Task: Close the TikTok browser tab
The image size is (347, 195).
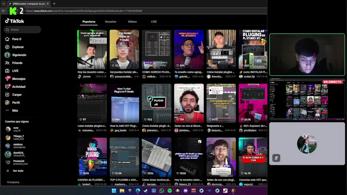Action: [48, 4]
